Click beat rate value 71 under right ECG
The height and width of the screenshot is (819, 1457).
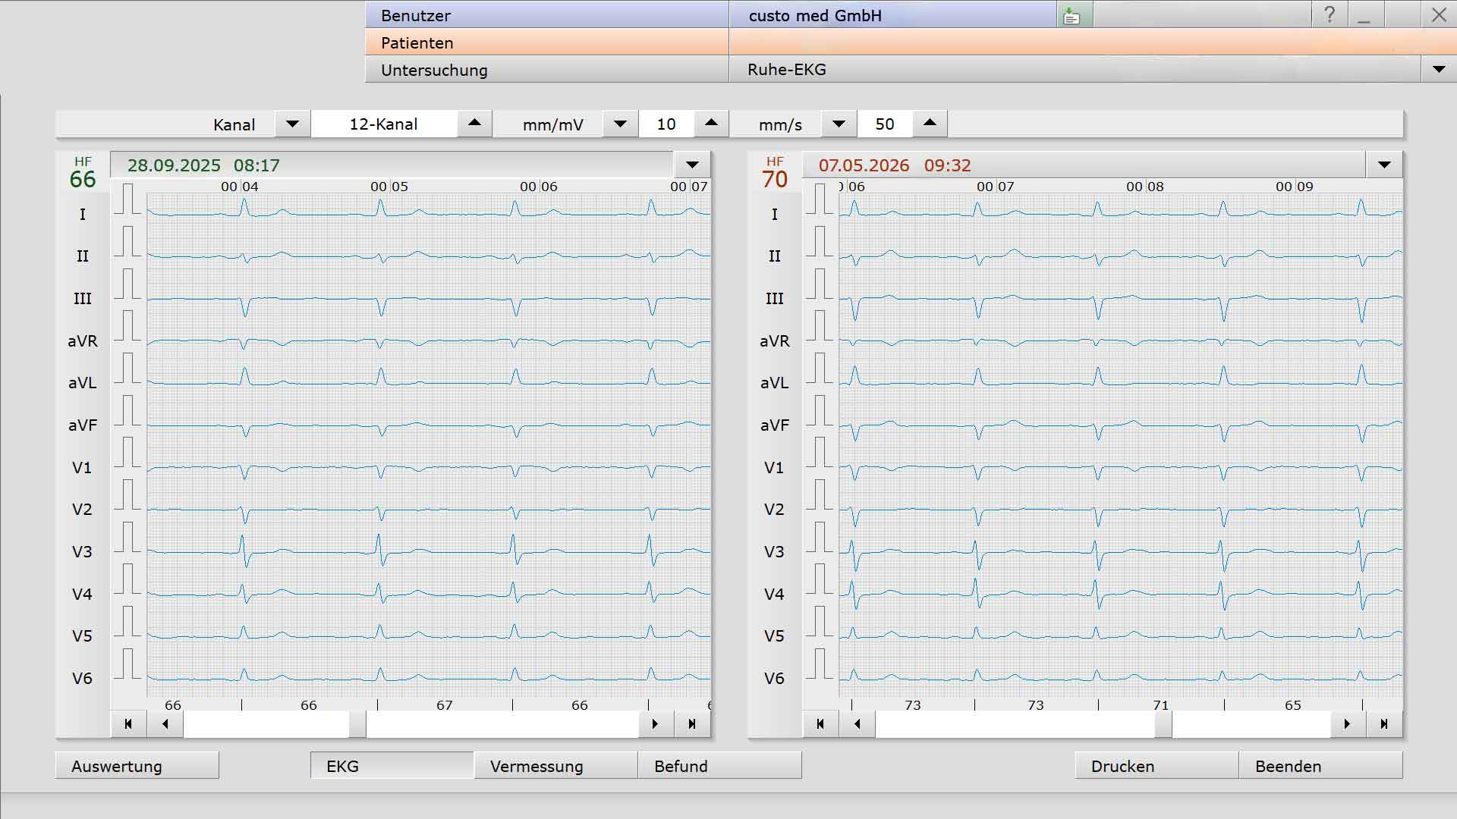pos(1161,705)
